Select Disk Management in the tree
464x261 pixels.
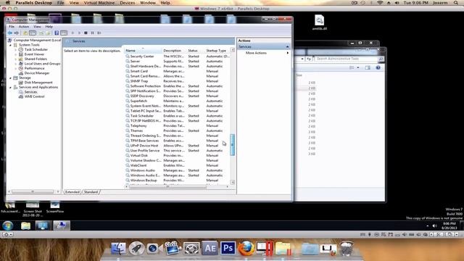coord(38,83)
